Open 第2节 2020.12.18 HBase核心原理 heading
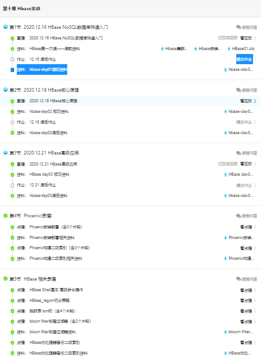Image resolution: width=261 pixels, height=362 pixels. 44,90
